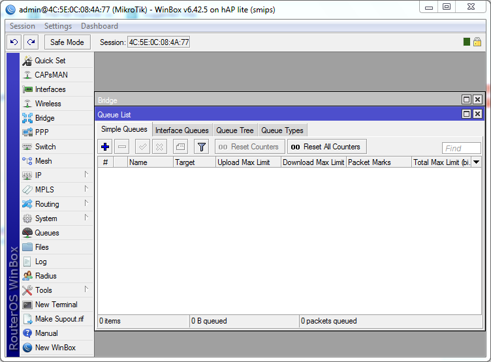This screenshot has width=491, height=362.
Task: Click the green traffic indicator icon
Action: [467, 42]
